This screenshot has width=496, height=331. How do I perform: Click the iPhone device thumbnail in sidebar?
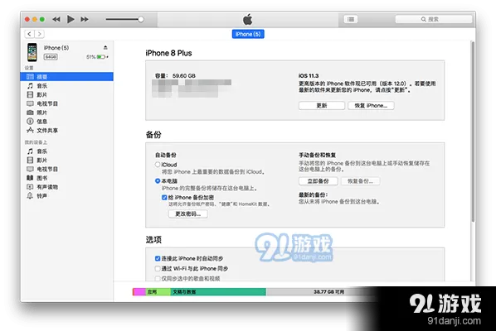[32, 52]
